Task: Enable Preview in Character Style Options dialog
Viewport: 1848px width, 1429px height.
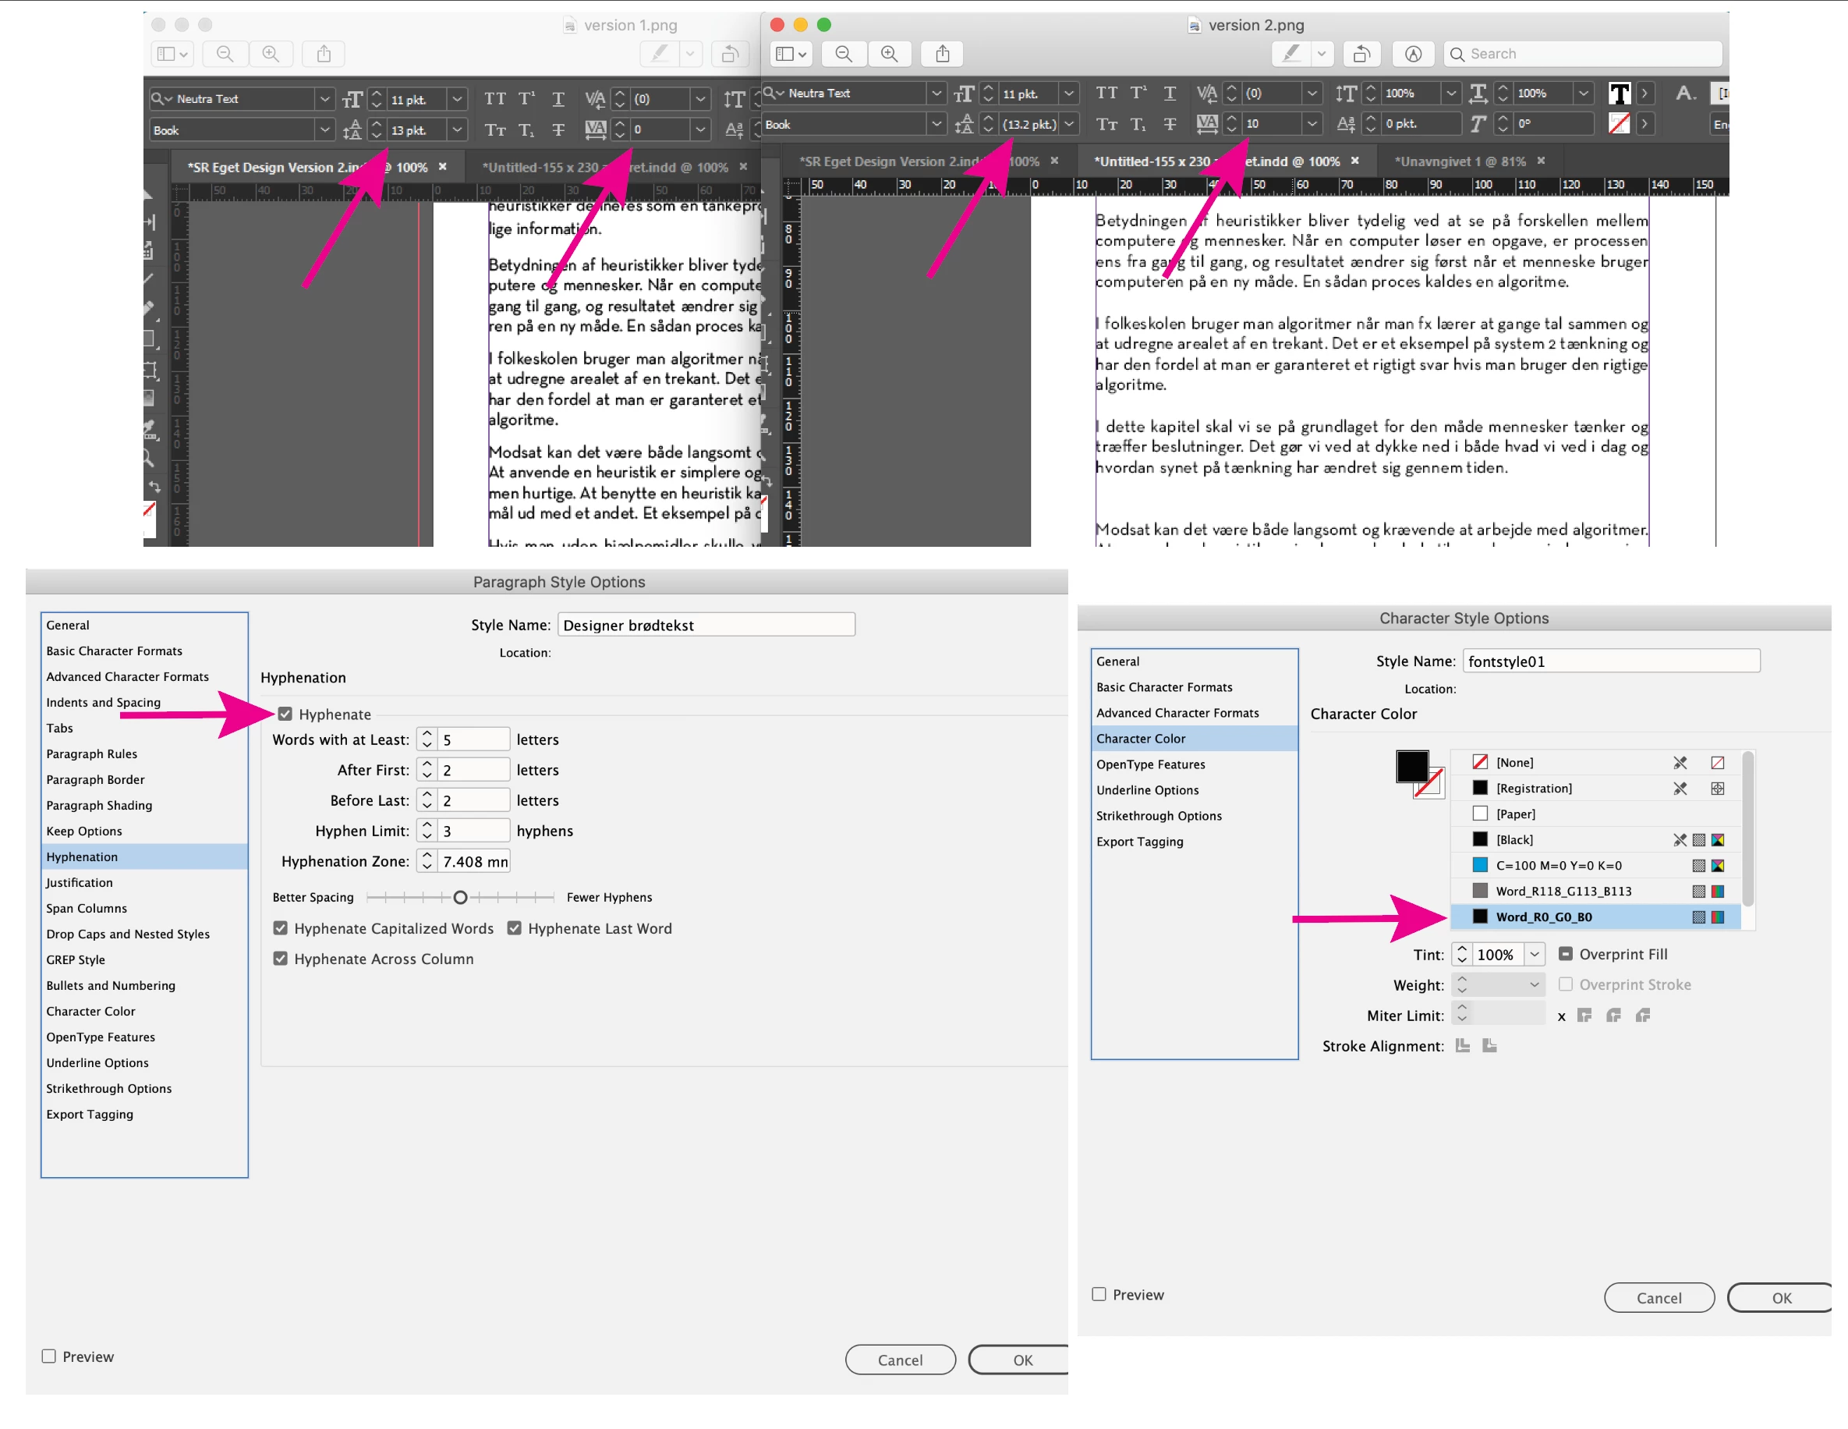Action: point(1099,1293)
